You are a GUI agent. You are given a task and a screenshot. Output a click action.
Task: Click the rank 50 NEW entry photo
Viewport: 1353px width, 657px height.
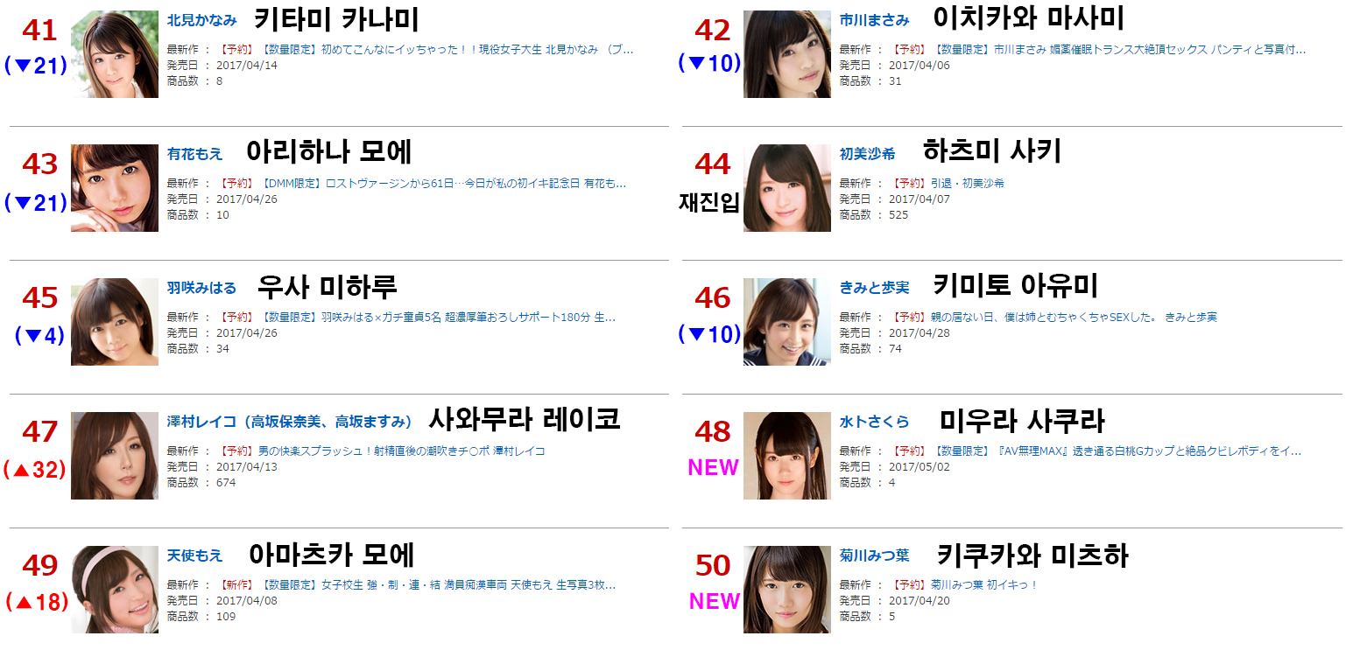coord(787,590)
